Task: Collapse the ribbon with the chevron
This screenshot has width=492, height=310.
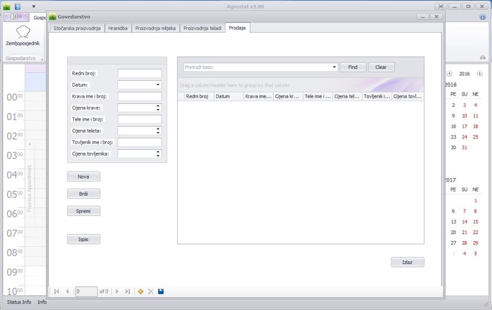Action: tap(482, 57)
